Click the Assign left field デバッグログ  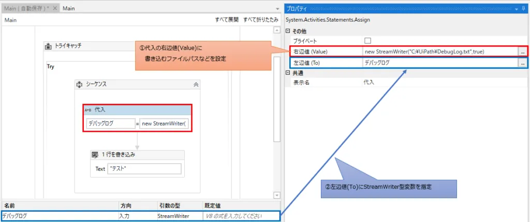[x=111, y=123]
